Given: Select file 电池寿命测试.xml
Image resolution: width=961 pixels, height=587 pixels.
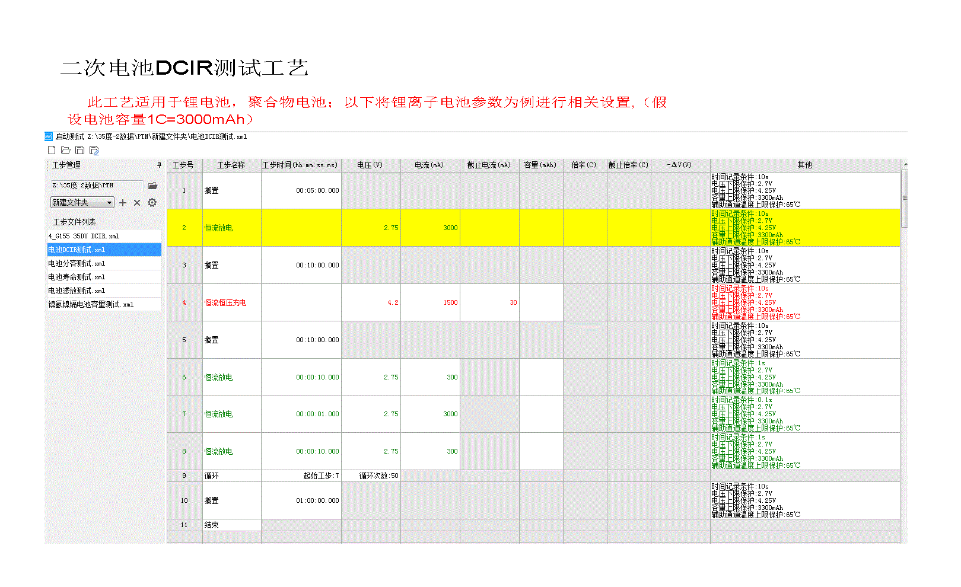Looking at the screenshot, I should [x=104, y=277].
